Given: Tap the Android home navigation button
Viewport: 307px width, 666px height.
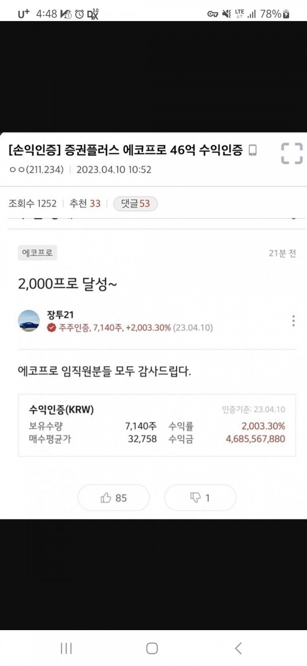Looking at the screenshot, I should pyautogui.click(x=152, y=648).
